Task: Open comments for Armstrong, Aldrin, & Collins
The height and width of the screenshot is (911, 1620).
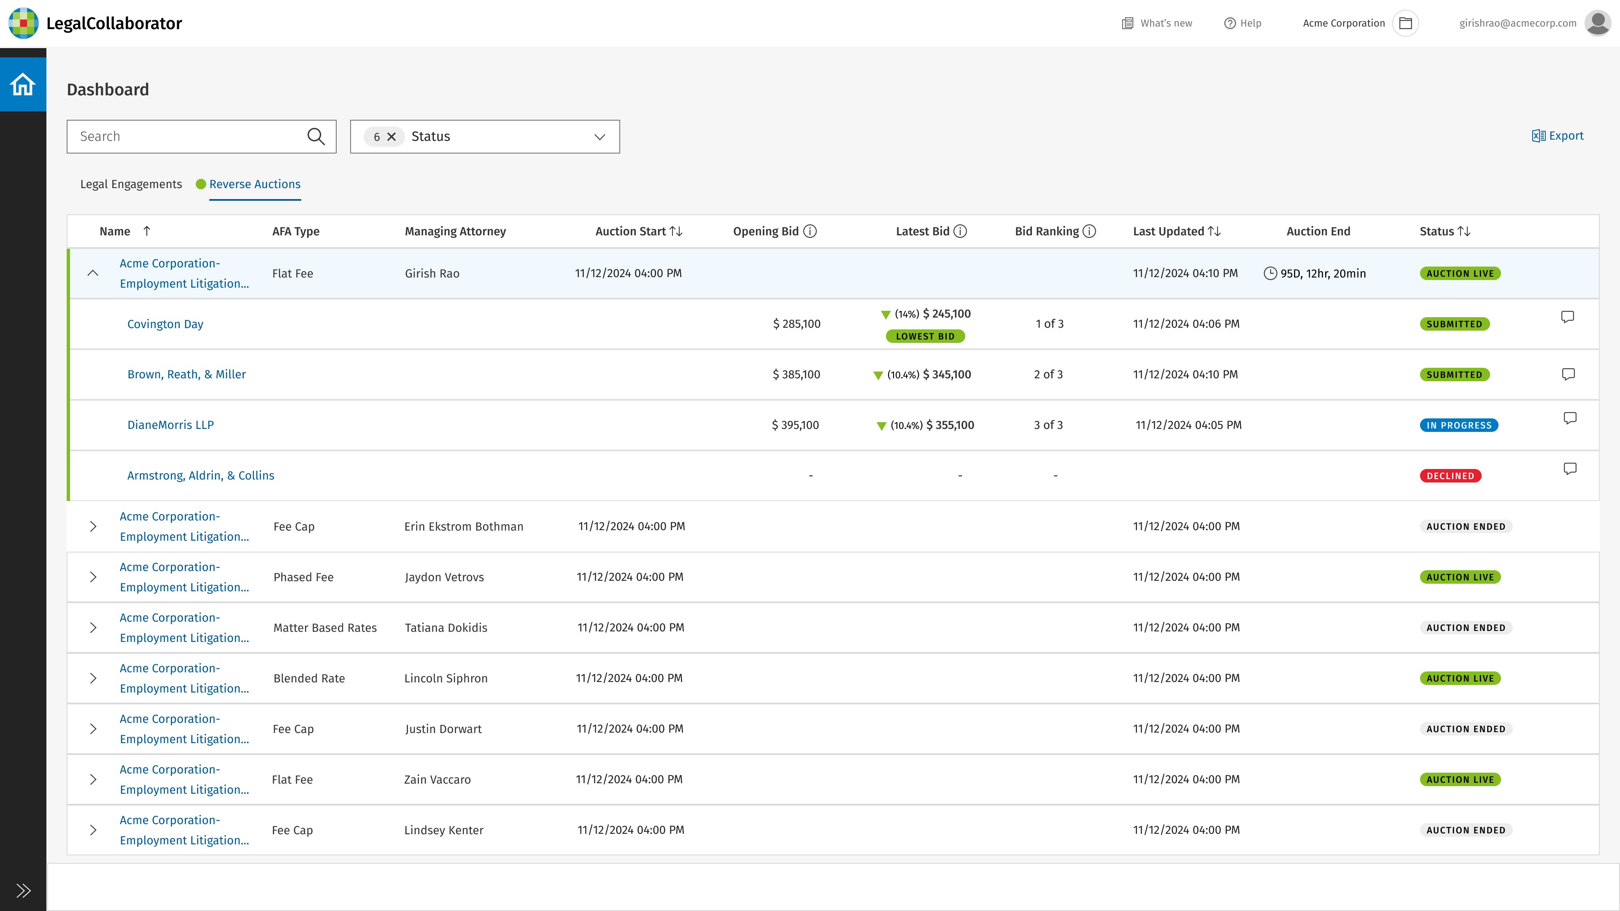Action: coord(1570,469)
